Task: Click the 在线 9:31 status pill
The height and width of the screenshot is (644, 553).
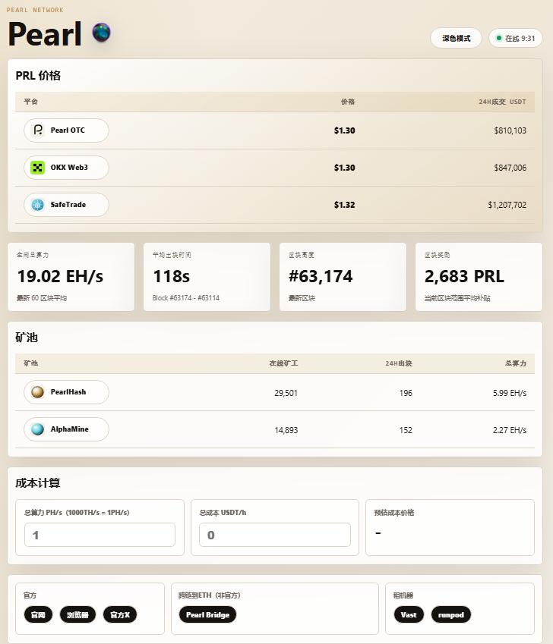Action: point(516,38)
